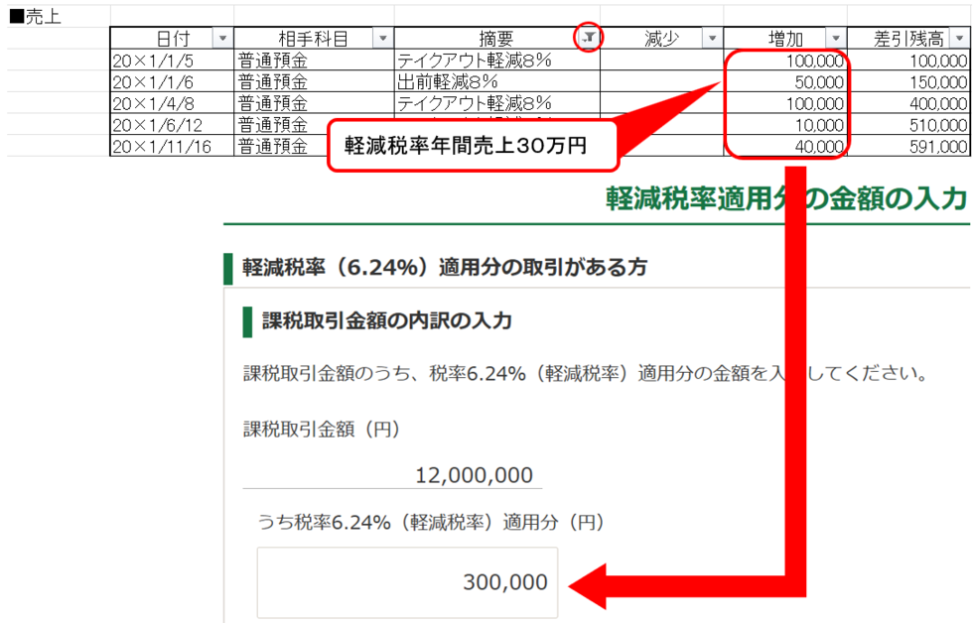Open the 相手科目 column filter dropdown
The height and width of the screenshot is (623, 973).
click(382, 39)
